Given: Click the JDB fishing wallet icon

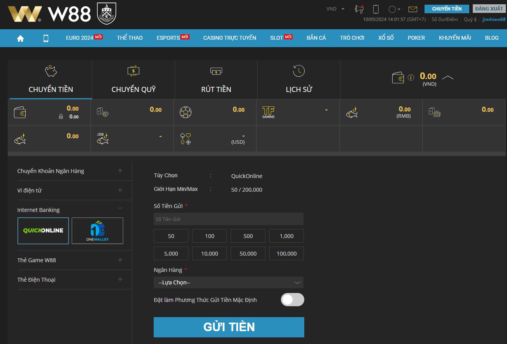Looking at the screenshot, I should click(x=103, y=139).
